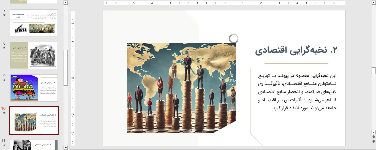Screen dimensions: 376x150
Task: Select the coin stacks world map picture
Action: (182, 88)
